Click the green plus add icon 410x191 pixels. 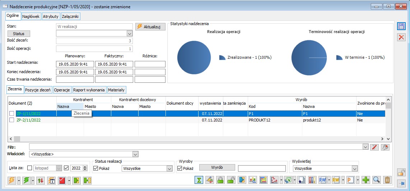point(365,180)
